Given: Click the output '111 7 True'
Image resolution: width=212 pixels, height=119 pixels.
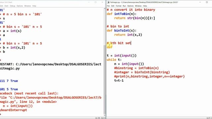Looking at the screenshot, I should coord(9,81).
